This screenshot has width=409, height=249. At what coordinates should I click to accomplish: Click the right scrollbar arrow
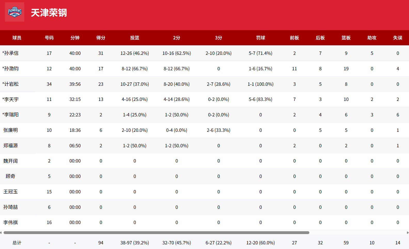click(x=408, y=233)
